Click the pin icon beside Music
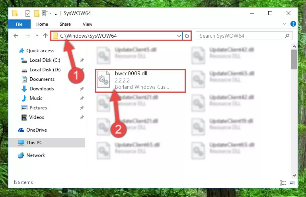Viewport: 306px width, 197px height. (x=82, y=98)
